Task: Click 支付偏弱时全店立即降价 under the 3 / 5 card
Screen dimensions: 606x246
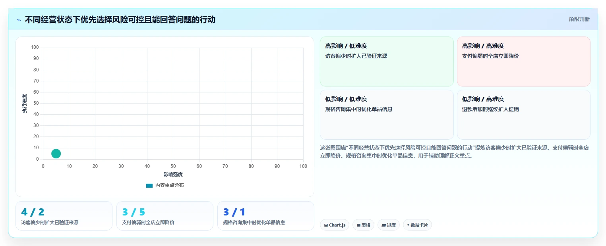Action: point(148,223)
